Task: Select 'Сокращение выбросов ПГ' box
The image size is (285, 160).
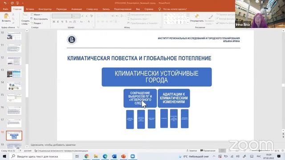Action: click(x=140, y=98)
